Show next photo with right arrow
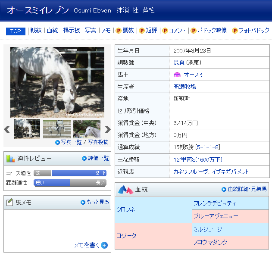Screen dimensions: 272x256 pos(107,129)
